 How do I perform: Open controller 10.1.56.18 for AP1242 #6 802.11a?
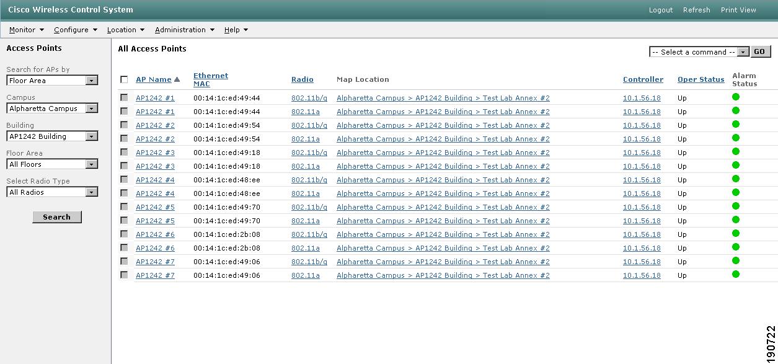[x=642, y=248]
